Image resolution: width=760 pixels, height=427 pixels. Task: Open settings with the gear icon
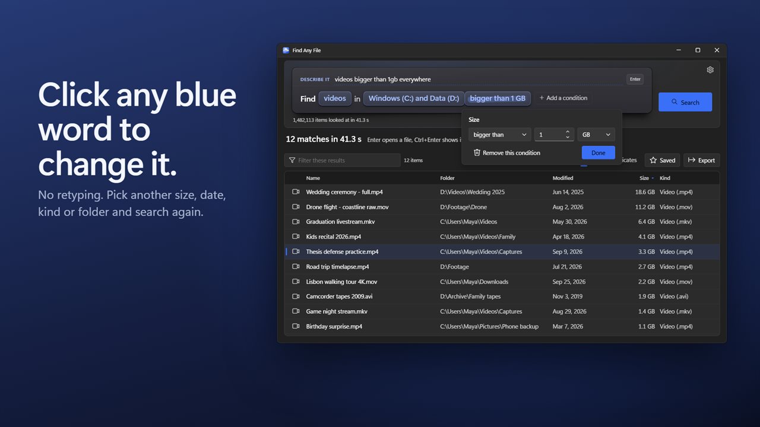coord(710,70)
